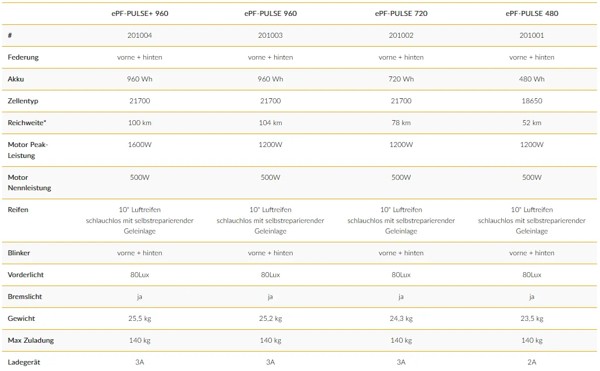The image size is (600, 371).
Task: Click the Reifen text for ePF-PULSE 720
Action: coord(401,221)
